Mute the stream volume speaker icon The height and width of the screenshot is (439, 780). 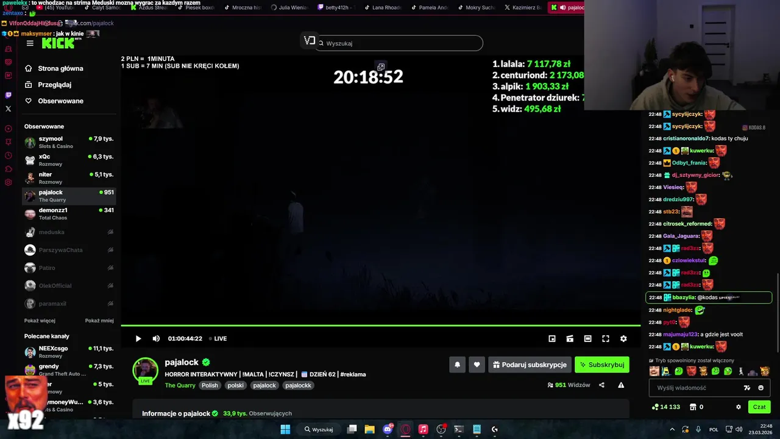coord(156,338)
